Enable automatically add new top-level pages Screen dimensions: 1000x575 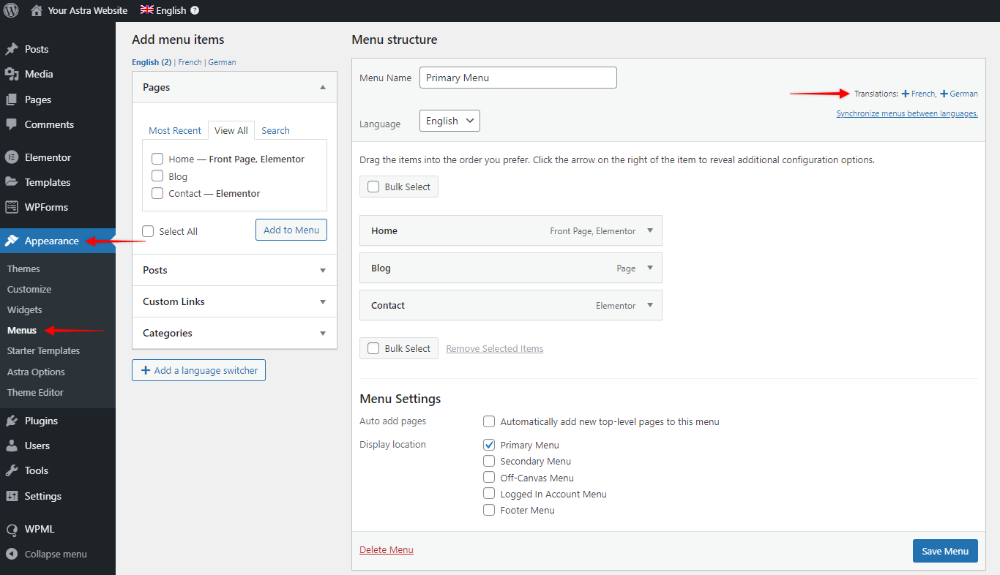click(x=489, y=421)
